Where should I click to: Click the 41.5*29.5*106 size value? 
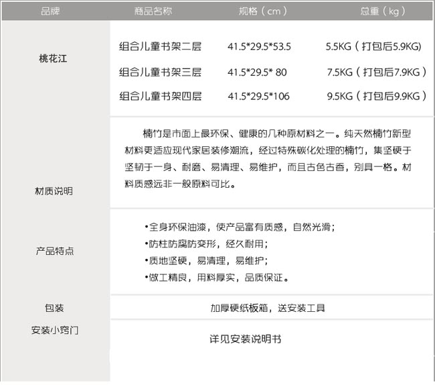[x=258, y=96]
